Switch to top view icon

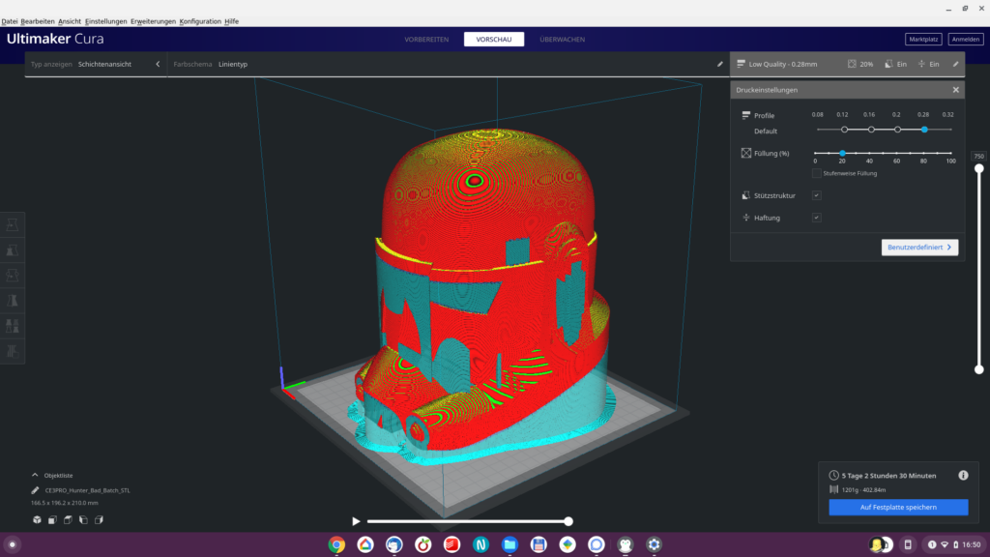[x=68, y=519]
